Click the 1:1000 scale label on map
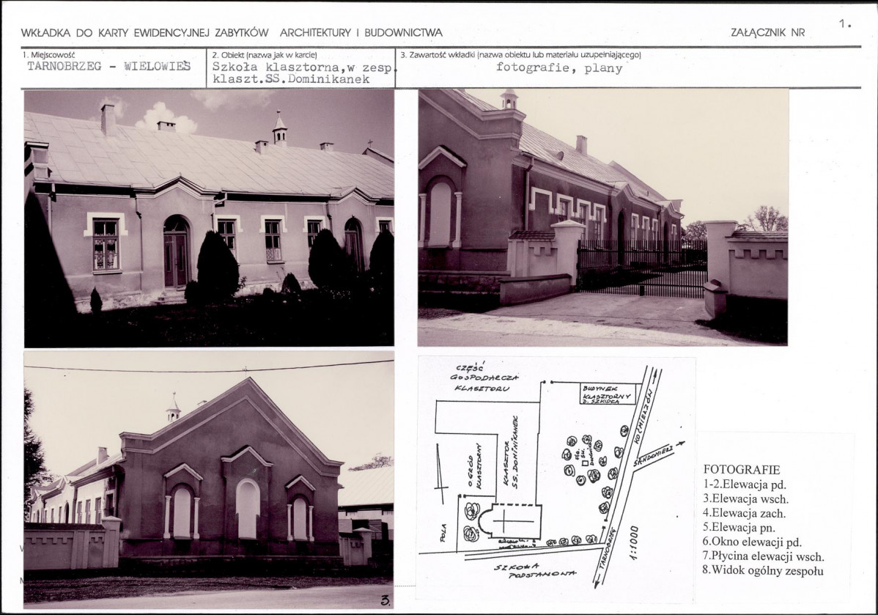The image size is (878, 615). 633,542
